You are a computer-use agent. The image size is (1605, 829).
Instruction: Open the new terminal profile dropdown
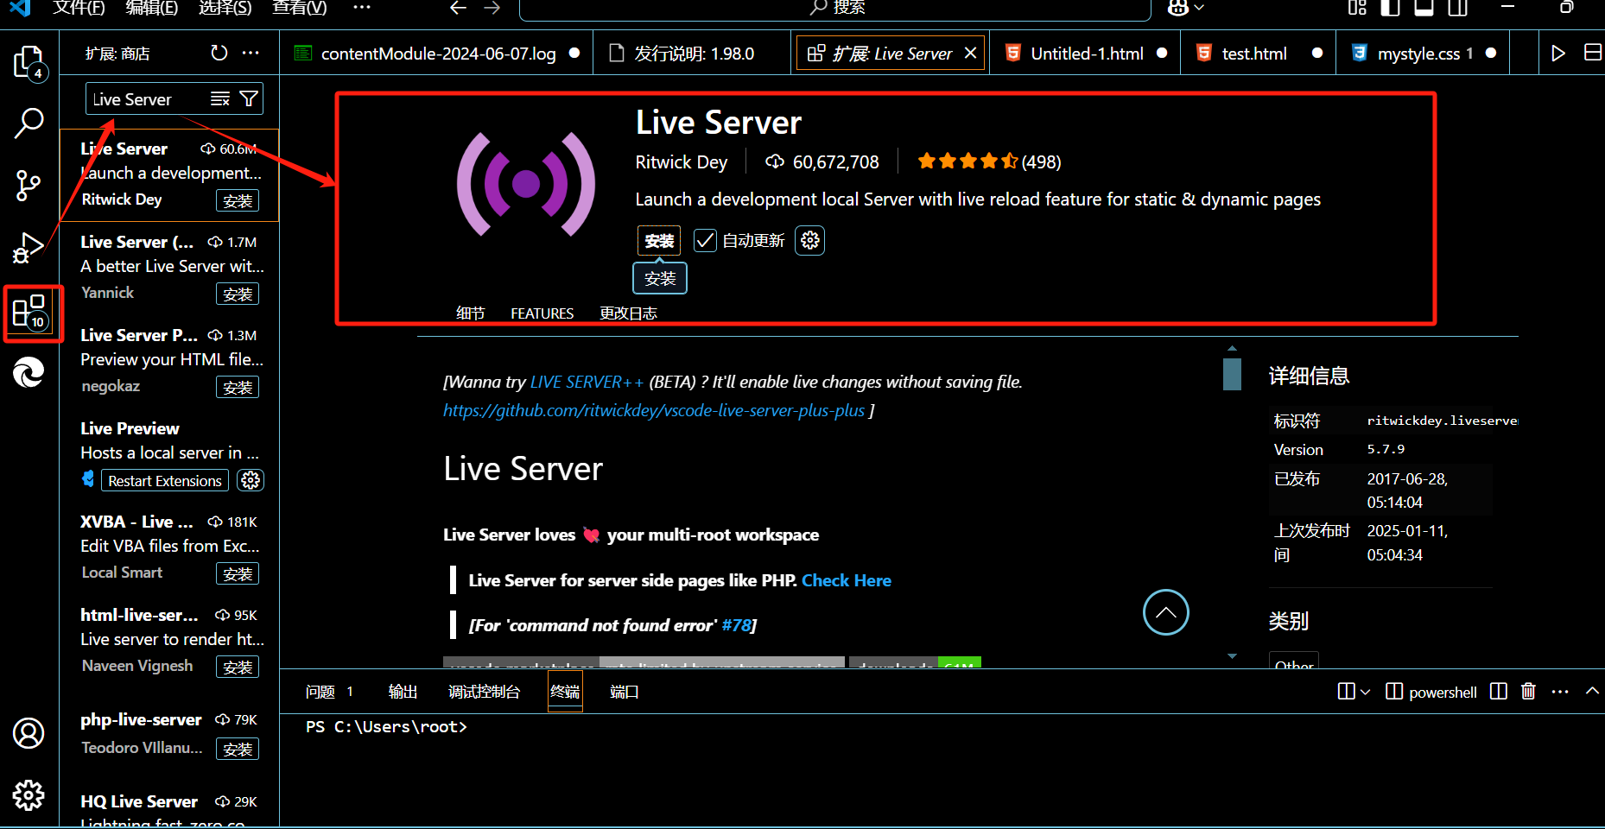click(1365, 692)
